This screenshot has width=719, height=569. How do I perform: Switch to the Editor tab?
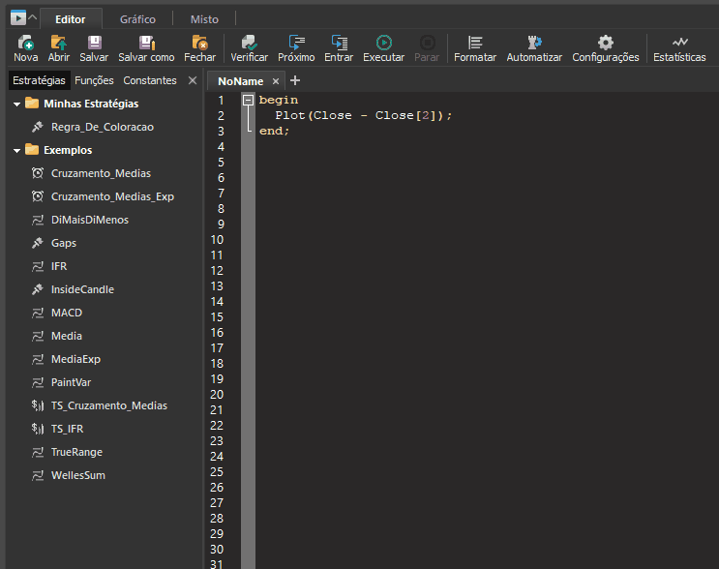click(x=70, y=19)
